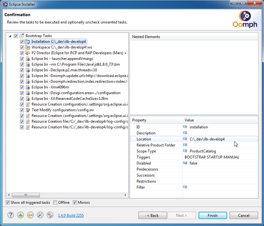This screenshot has height=226, width=264.
Task: Enable the Offline checkbox
Action: (55, 202)
